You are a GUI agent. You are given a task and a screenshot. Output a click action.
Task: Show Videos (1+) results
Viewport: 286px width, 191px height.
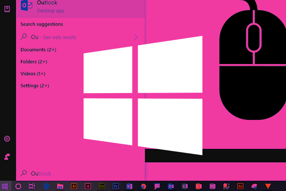pyautogui.click(x=33, y=74)
